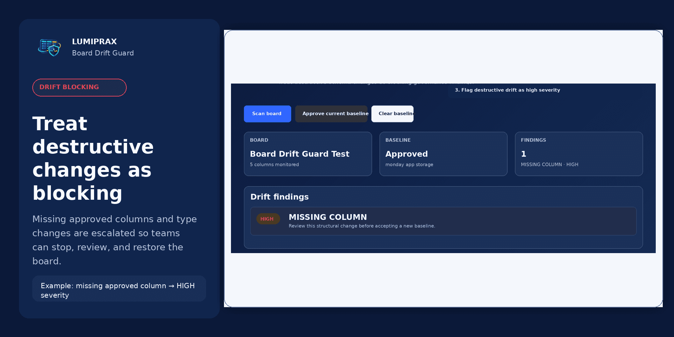This screenshot has width=674, height=337.
Task: Click the DRIFT BLOCKING badge
Action: point(79,87)
